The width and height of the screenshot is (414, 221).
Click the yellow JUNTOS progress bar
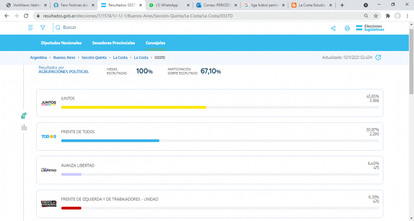134,107
